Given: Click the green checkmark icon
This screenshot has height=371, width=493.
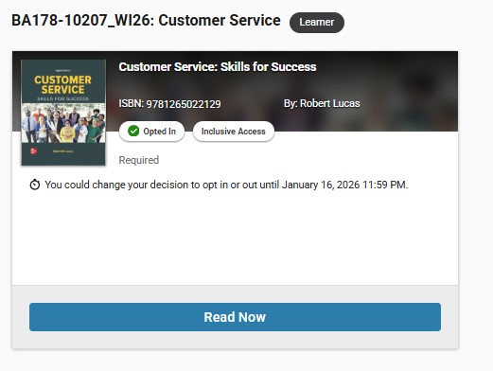Looking at the screenshot, I should coord(133,131).
